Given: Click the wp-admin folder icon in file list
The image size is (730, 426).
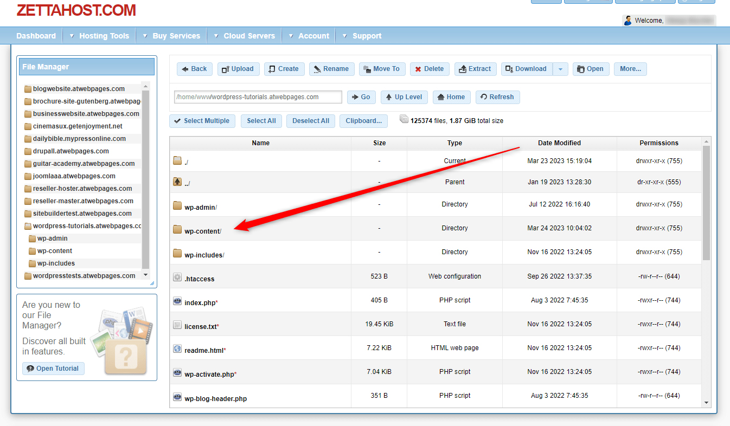Looking at the screenshot, I should pos(177,205).
